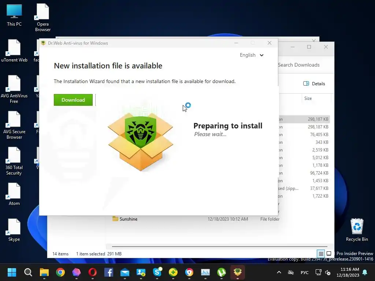Open the notifications bell in tray

[x=365, y=272]
